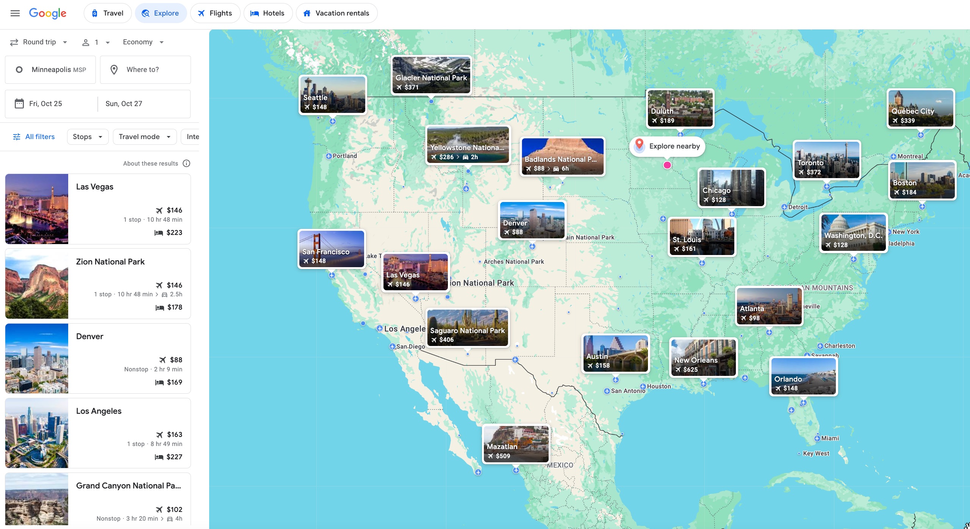Click the airplane icon on the Flights tab
This screenshot has width=970, height=529.
tap(201, 13)
